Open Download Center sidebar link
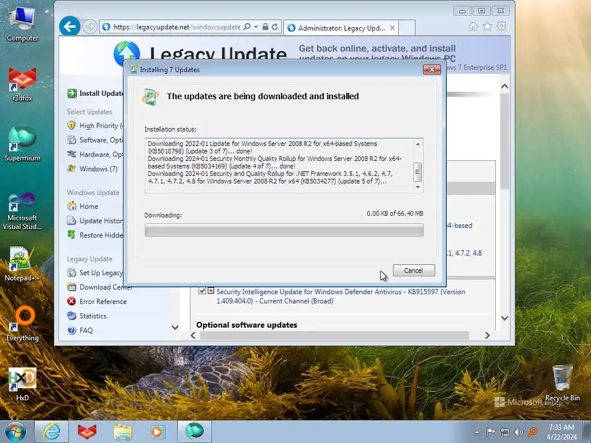Screen dimensions: 591x443 [x=100, y=287]
